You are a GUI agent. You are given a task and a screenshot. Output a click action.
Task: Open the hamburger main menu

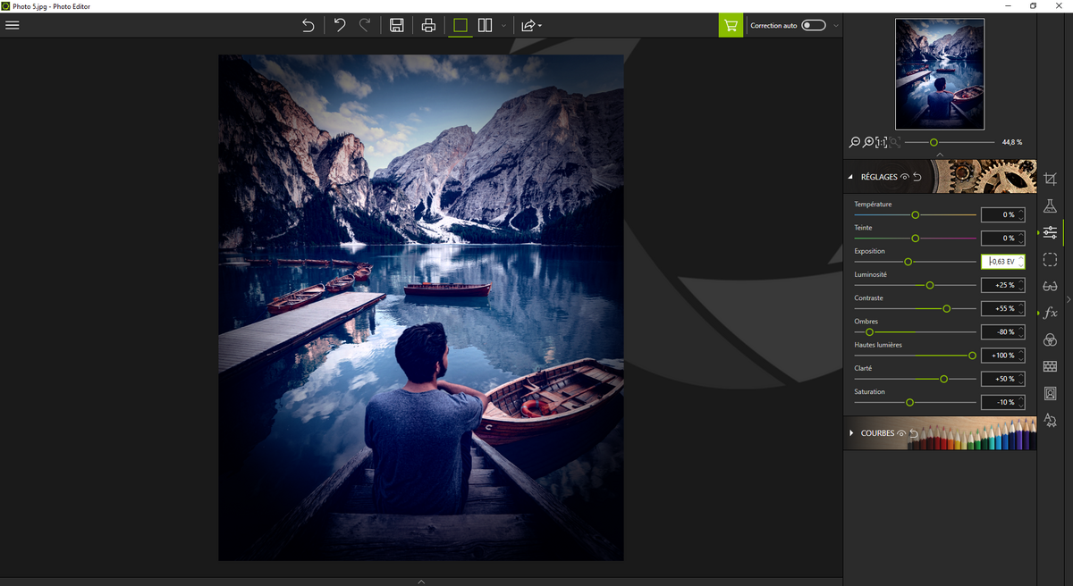[x=13, y=25]
